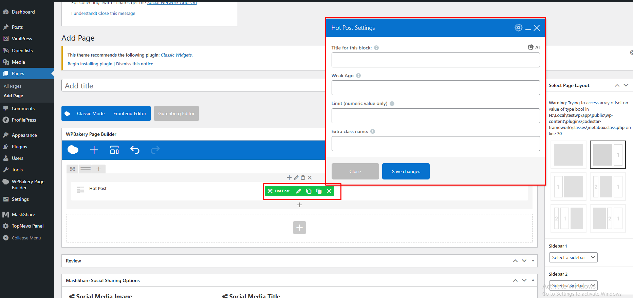The image size is (633, 298).
Task: Undo the last WPBakery change
Action: (135, 150)
